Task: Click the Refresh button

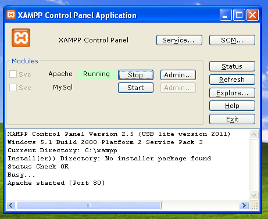Action: 232,80
